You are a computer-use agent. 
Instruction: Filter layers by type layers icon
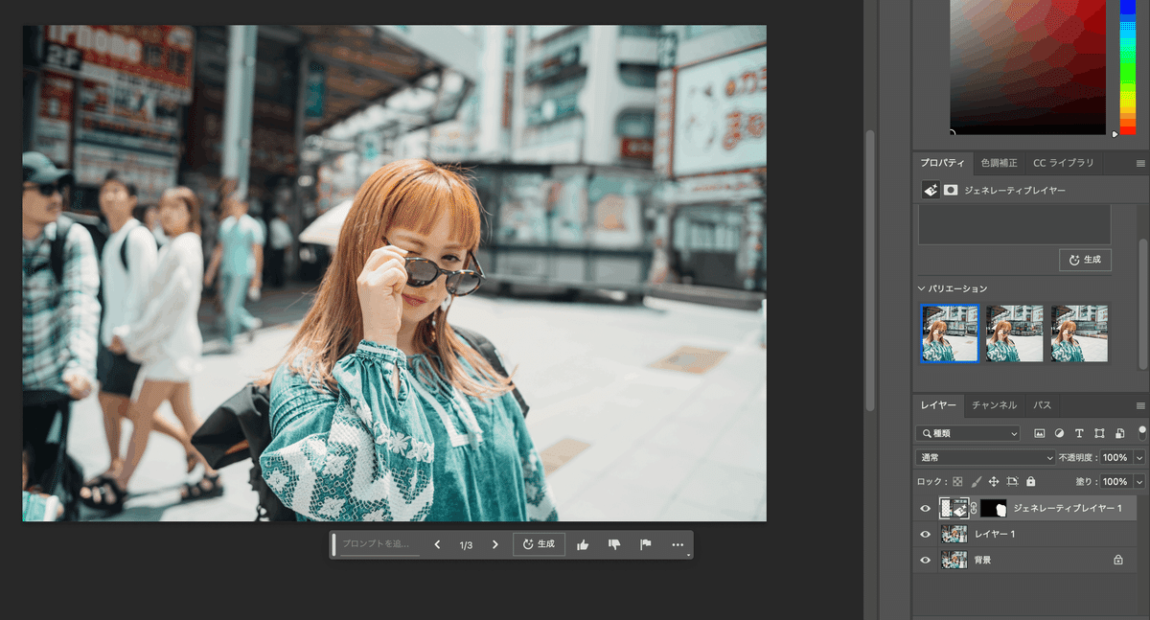(1079, 433)
